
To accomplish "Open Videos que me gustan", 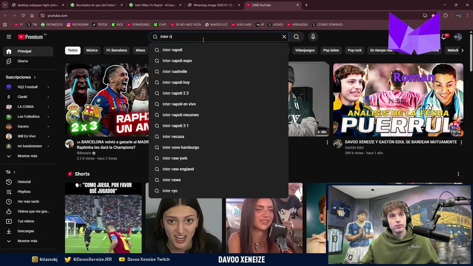I will 28,211.
